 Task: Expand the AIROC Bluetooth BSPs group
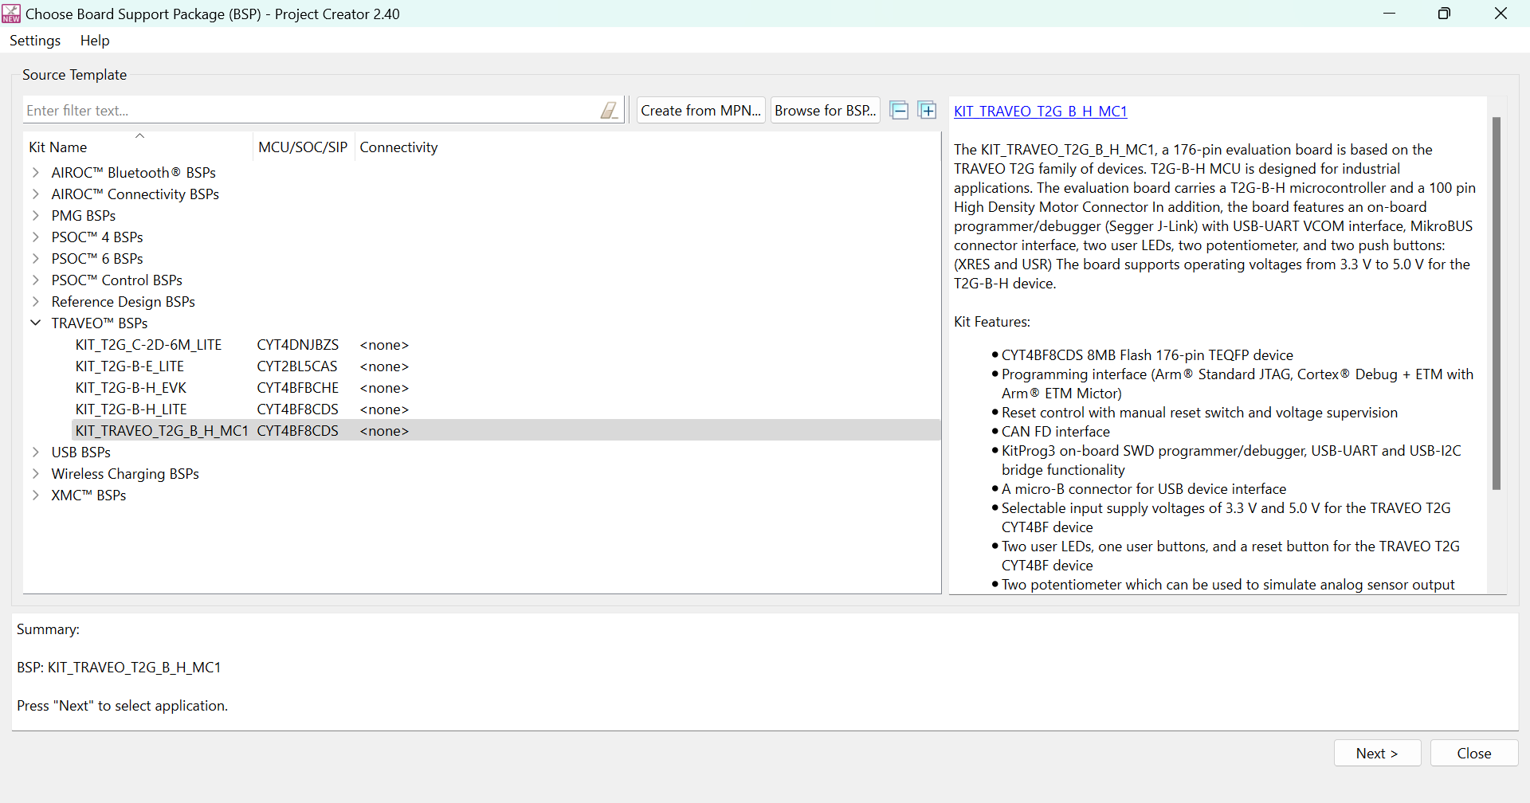click(x=36, y=173)
